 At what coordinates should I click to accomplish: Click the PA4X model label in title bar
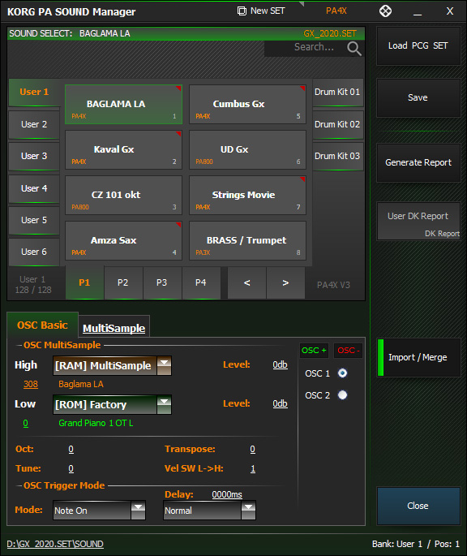pyautogui.click(x=336, y=11)
